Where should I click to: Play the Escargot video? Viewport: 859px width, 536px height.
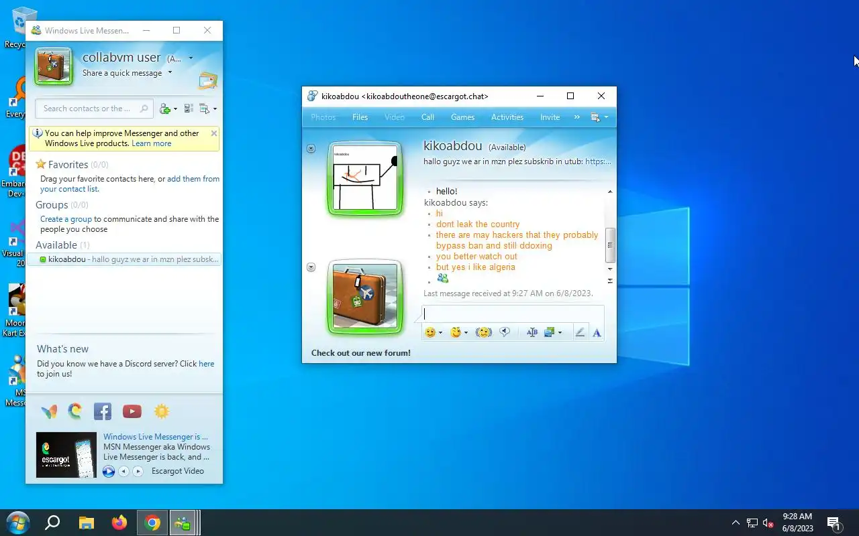[x=109, y=472]
